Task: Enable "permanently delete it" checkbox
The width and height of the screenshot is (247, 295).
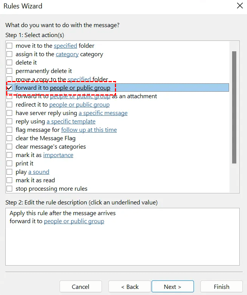Action: click(10, 71)
